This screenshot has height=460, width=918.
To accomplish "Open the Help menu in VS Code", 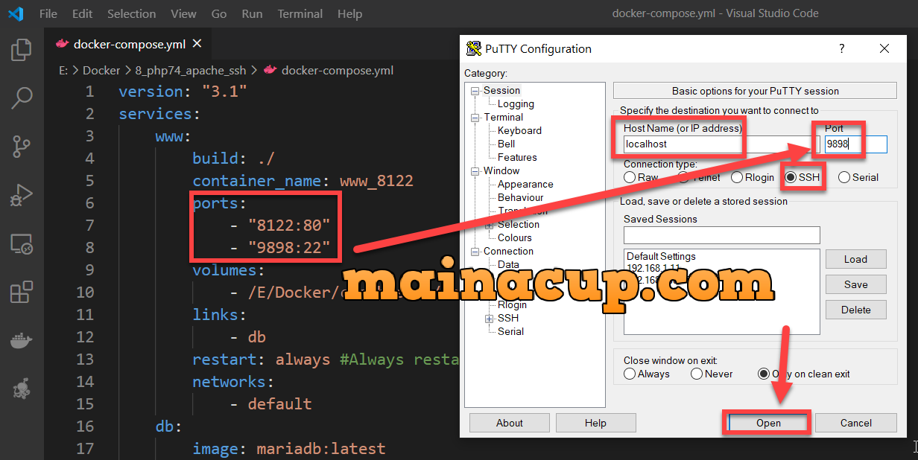I will point(349,13).
